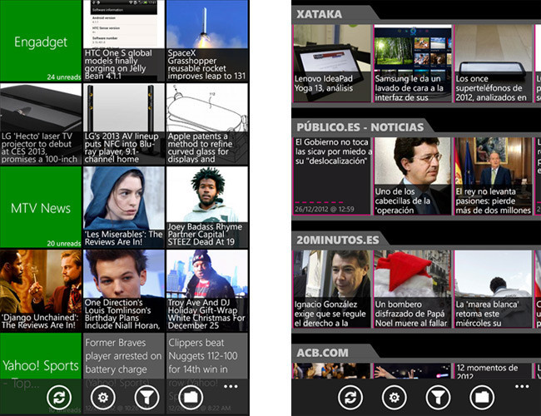Open El rey no levanta pasiones article
541x416 pixels.
(493, 176)
